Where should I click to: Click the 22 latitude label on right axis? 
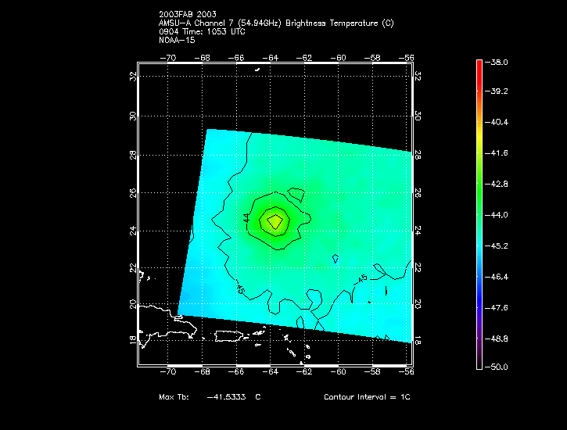point(418,267)
